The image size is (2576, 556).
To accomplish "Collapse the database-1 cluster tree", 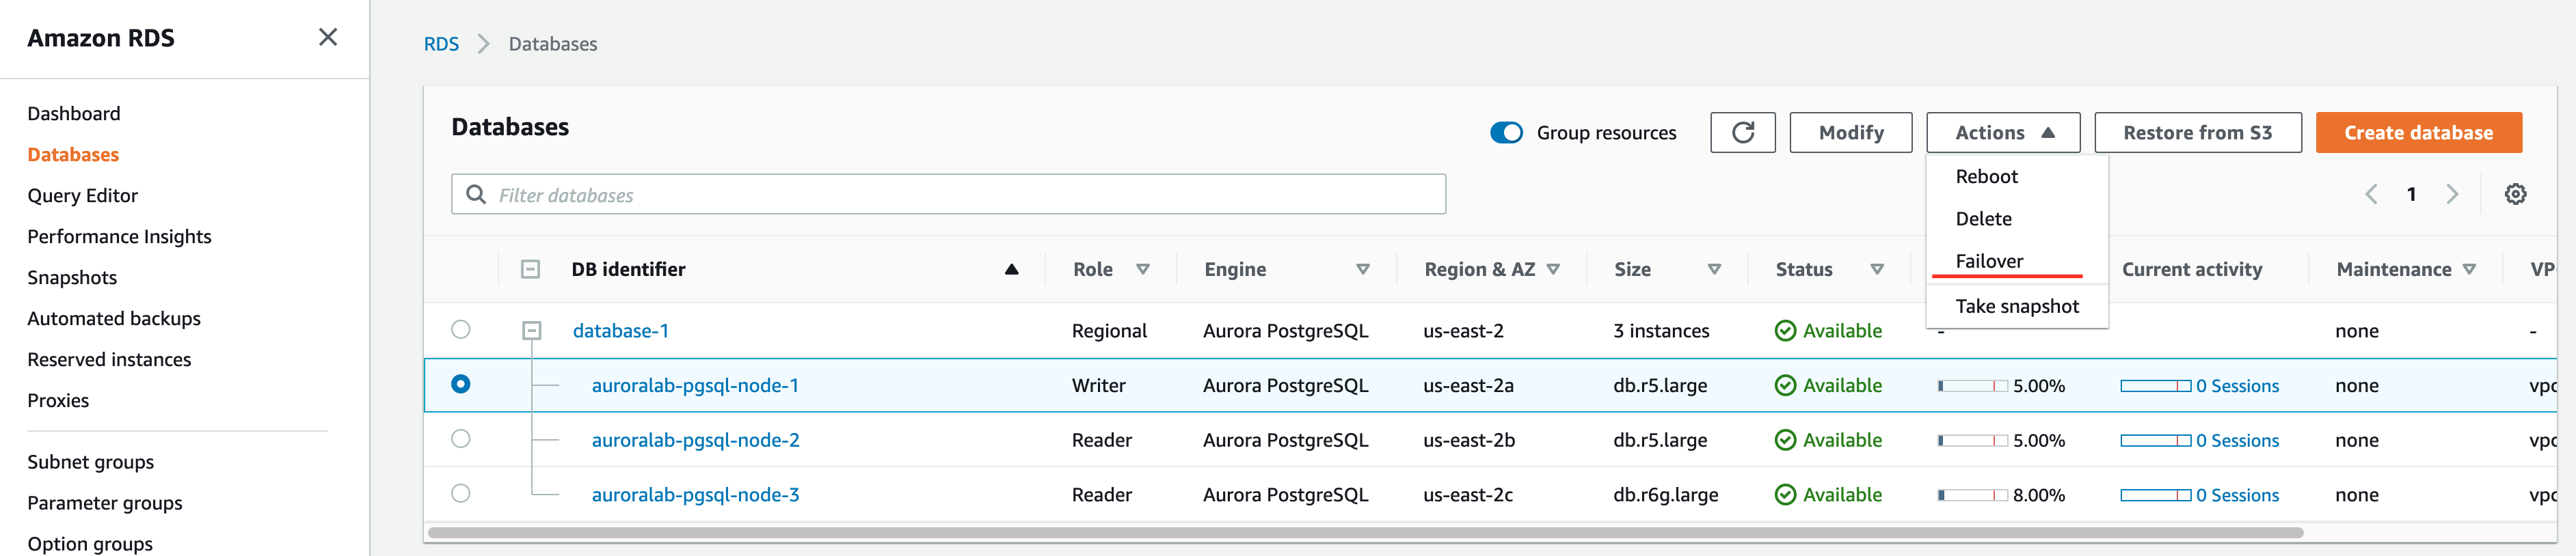I will (x=532, y=331).
